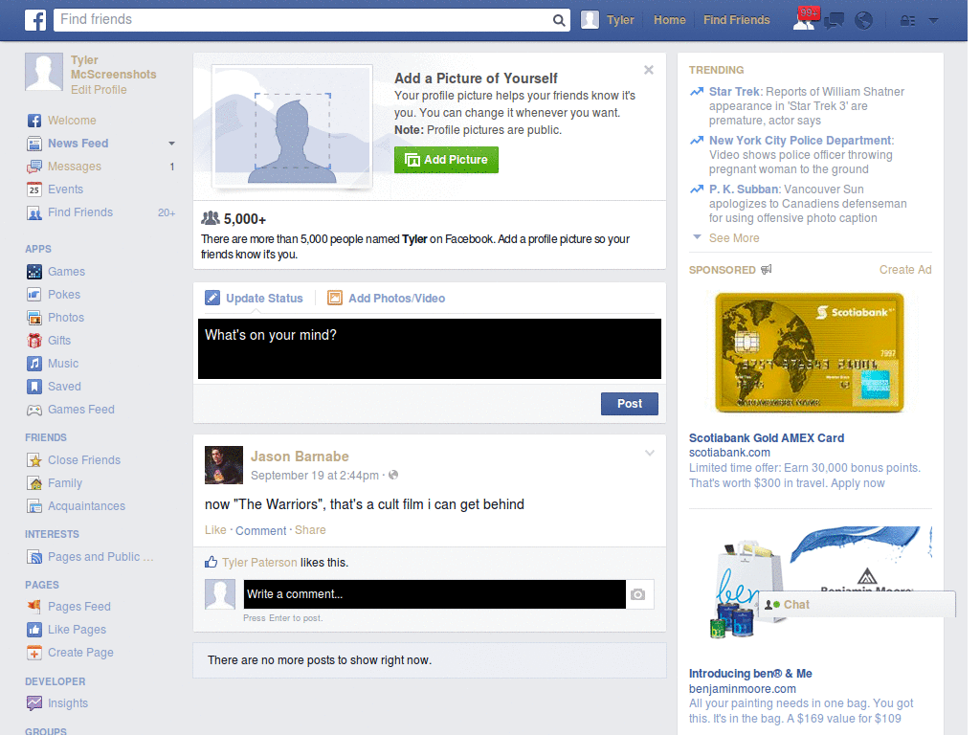Open Star Trek trending topic
This screenshot has height=735, width=980.
click(734, 92)
